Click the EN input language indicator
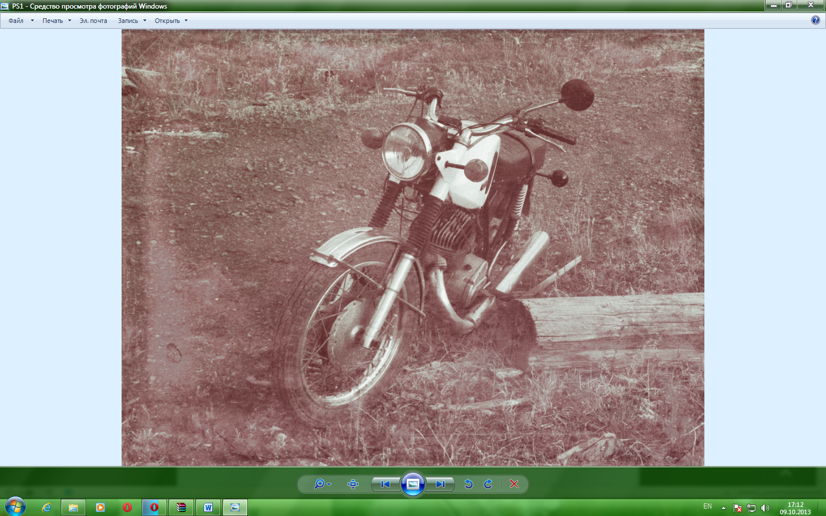Screen dimensions: 826x516 [x=707, y=507]
